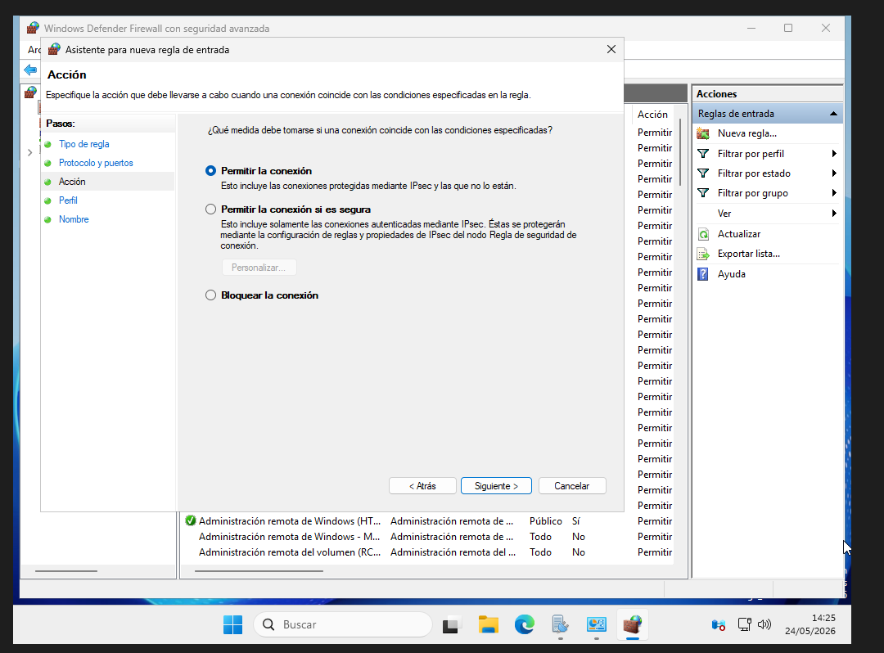The height and width of the screenshot is (653, 884).
Task: Select "Administración remota de Windows (HT..." rule
Action: [290, 521]
